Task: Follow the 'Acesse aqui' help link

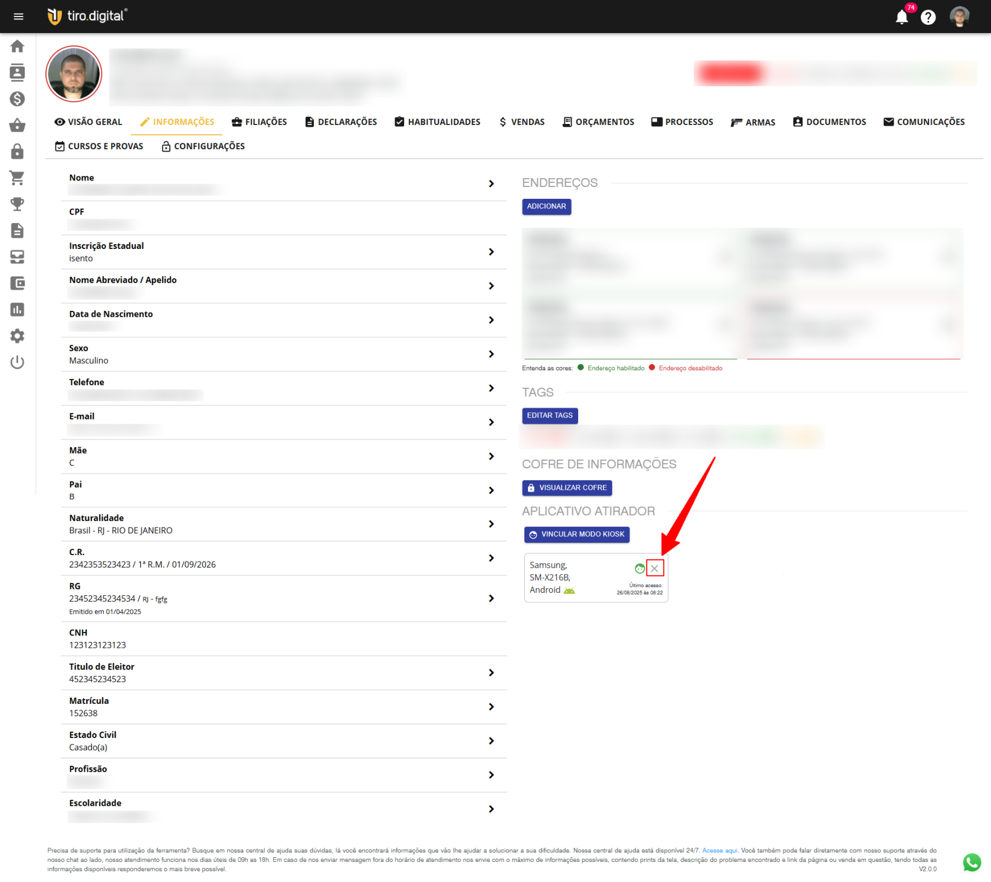Action: pos(720,850)
